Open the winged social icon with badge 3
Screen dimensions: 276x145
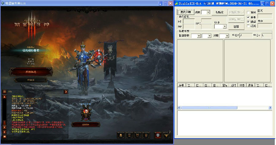pyautogui.click(x=166, y=135)
